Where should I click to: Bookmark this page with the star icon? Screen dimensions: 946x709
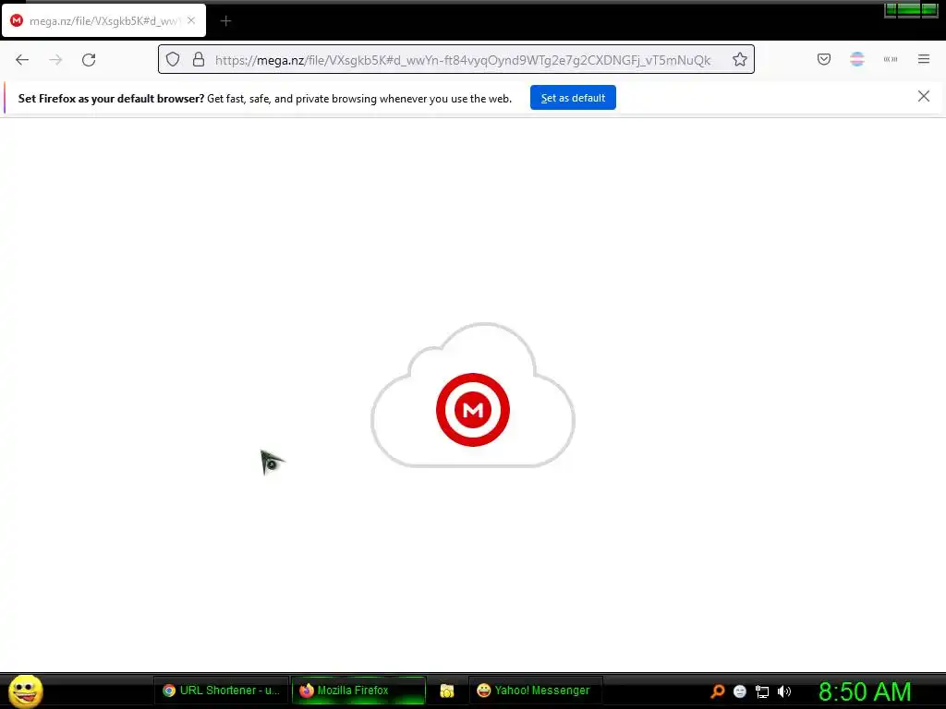pos(740,59)
